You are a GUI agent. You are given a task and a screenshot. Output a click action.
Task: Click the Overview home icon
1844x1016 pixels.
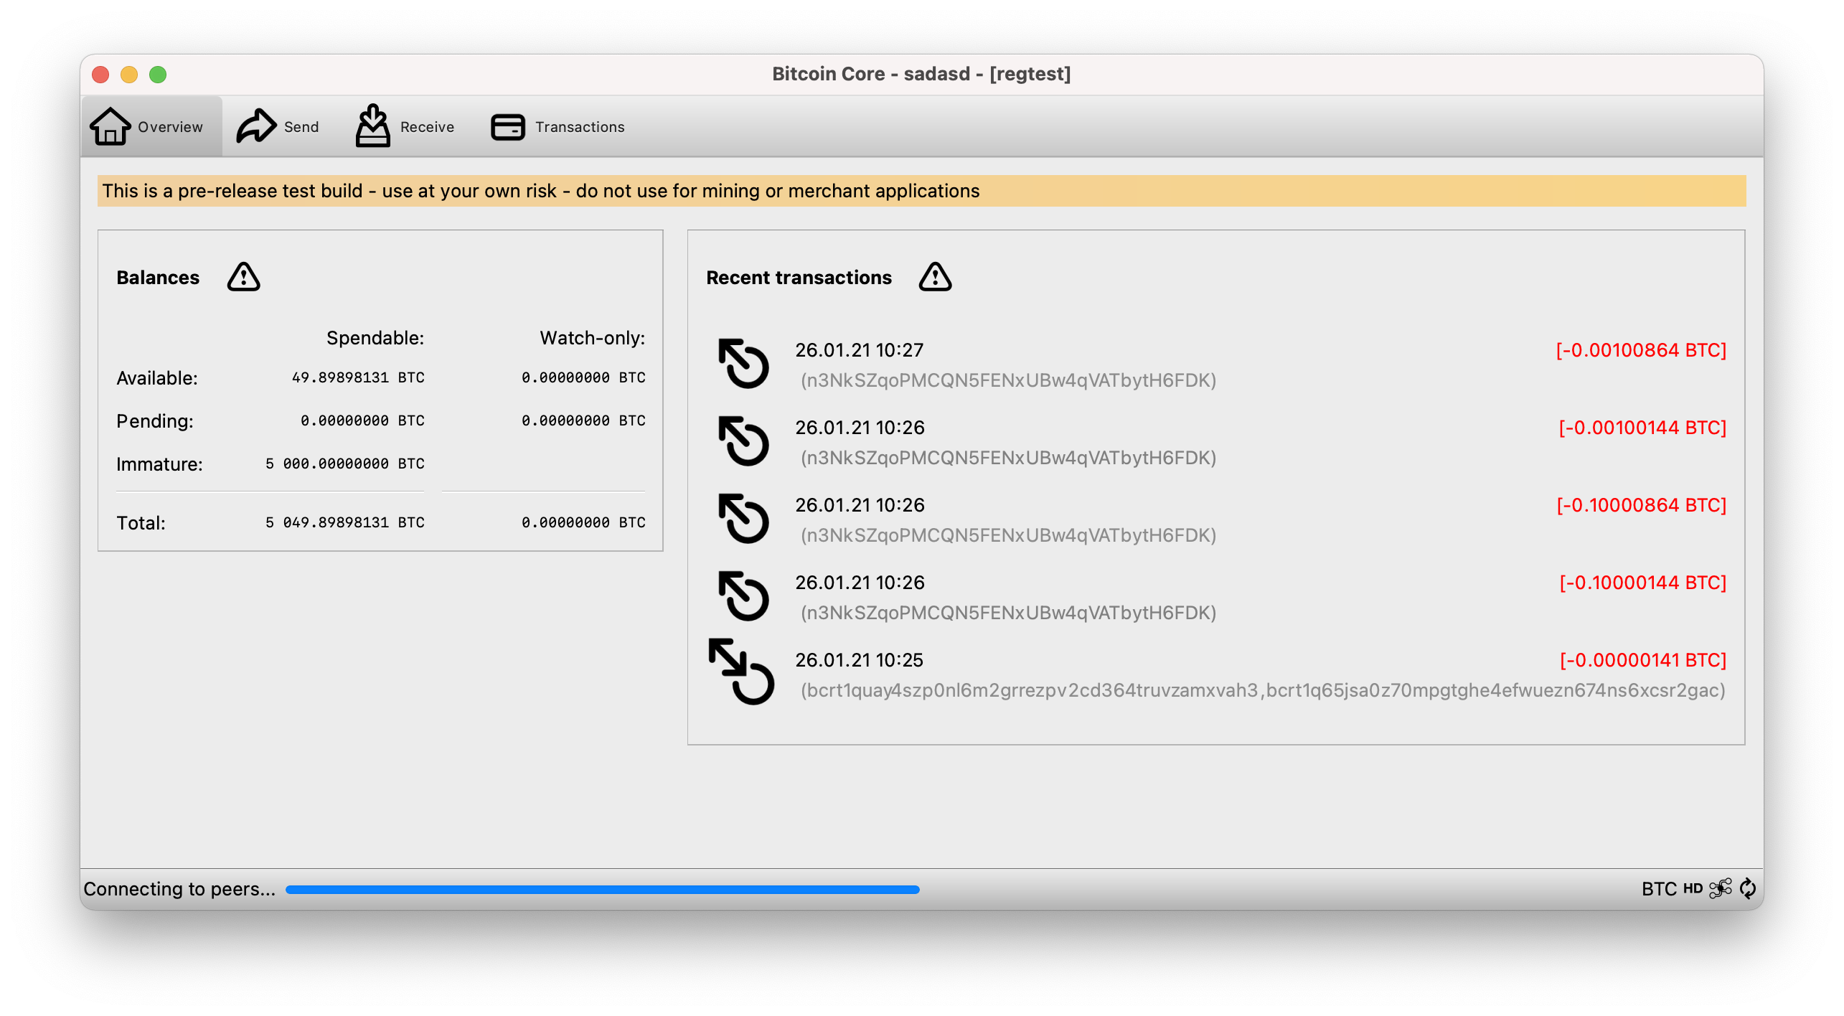(x=110, y=126)
